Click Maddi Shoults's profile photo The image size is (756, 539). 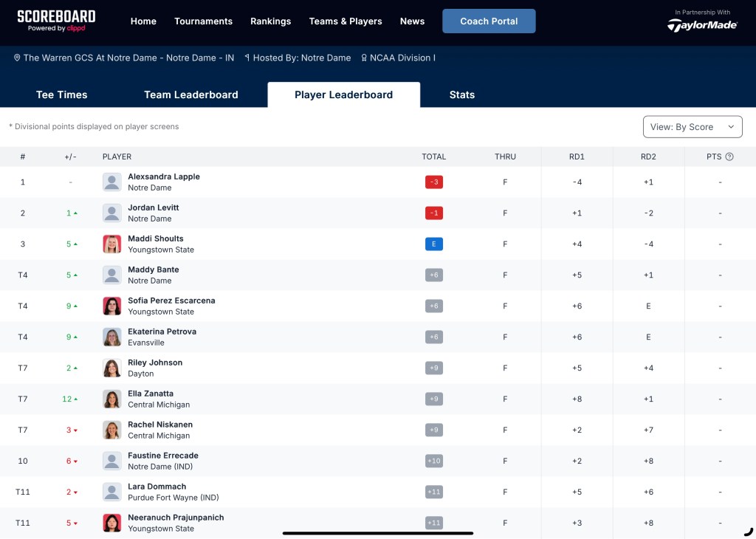(x=111, y=244)
